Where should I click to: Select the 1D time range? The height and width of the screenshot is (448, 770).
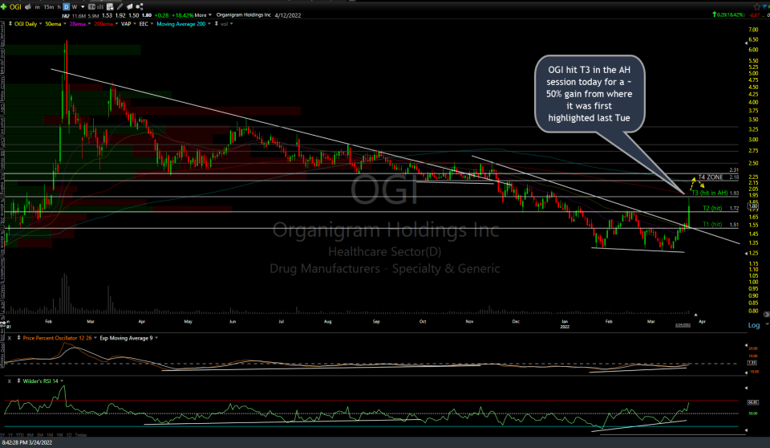click(69, 434)
